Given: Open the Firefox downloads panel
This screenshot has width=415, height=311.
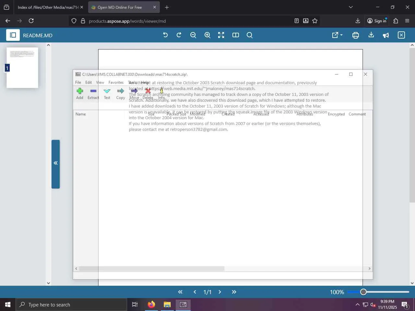Looking at the screenshot, I should point(358,21).
